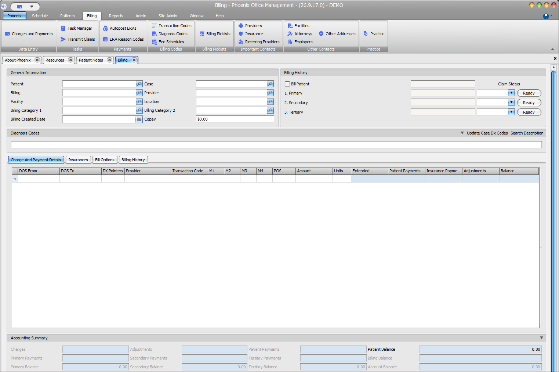This screenshot has width=559, height=372.
Task: Collapse the ribbon with the arrow
Action: pos(553,49)
